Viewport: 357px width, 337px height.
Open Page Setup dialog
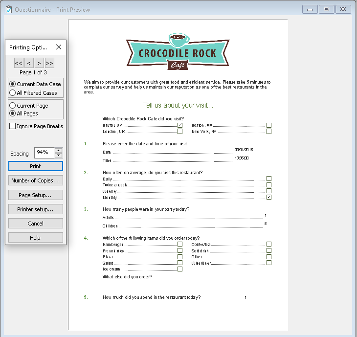tap(36, 195)
